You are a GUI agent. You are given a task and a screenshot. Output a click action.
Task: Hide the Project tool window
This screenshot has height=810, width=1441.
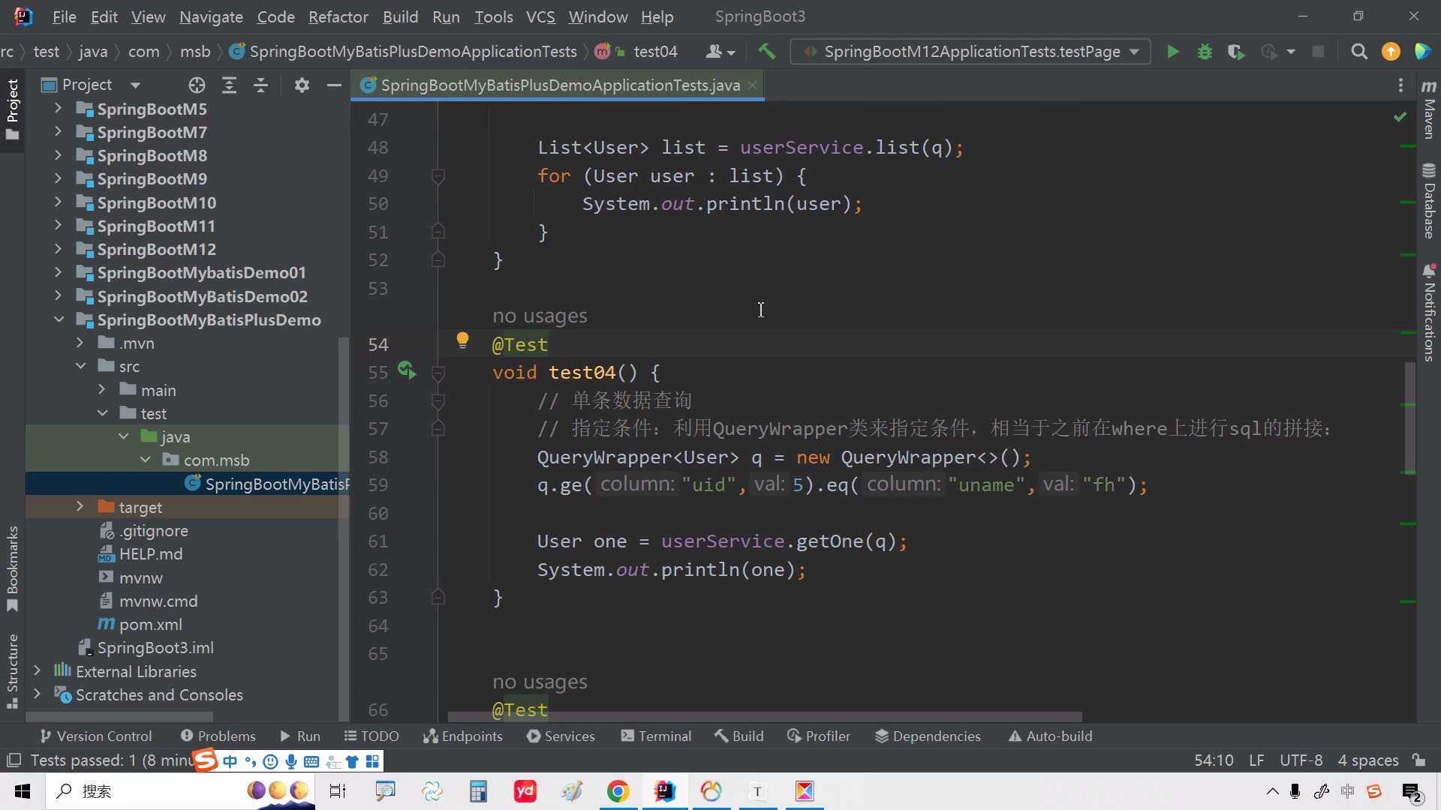click(334, 85)
